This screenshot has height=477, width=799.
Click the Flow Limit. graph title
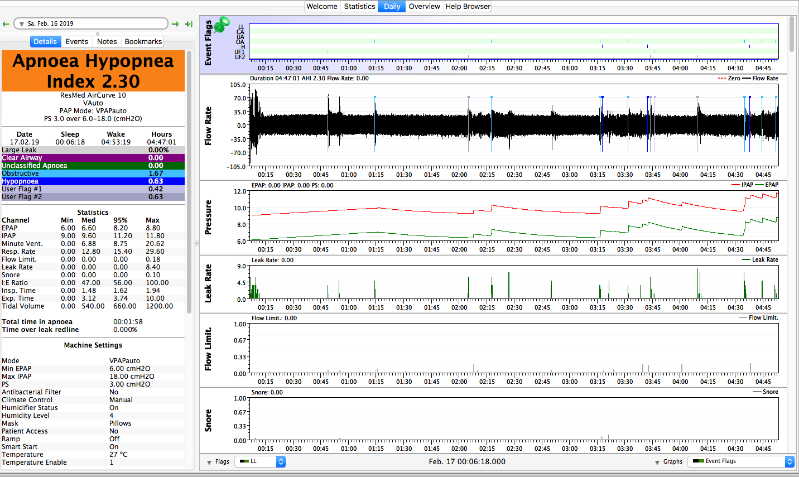208,349
